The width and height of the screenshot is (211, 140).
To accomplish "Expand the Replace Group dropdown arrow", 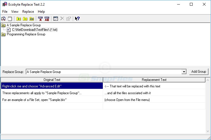I will coord(184,72).
